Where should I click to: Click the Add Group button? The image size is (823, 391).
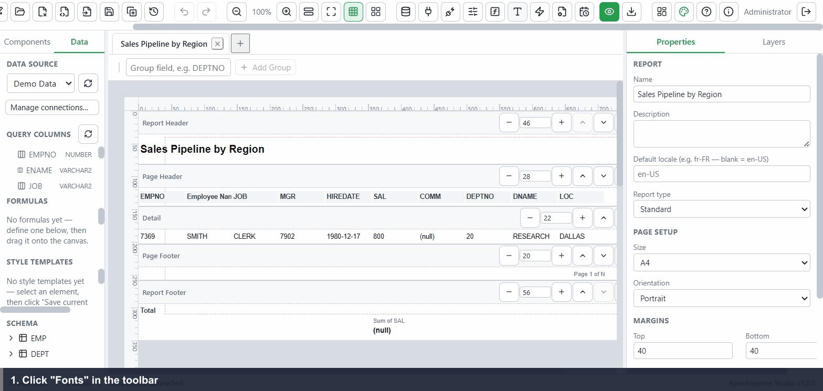[x=266, y=67]
